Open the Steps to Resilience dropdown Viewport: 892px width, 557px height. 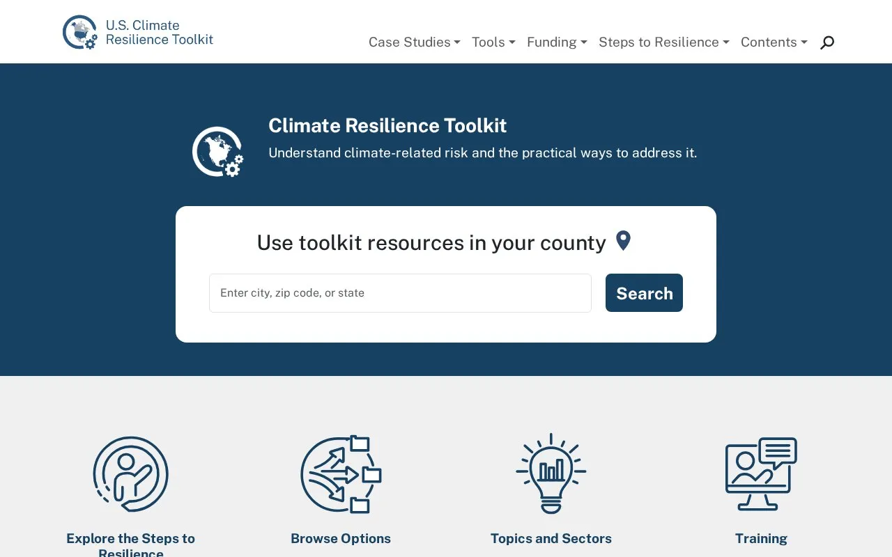[664, 42]
